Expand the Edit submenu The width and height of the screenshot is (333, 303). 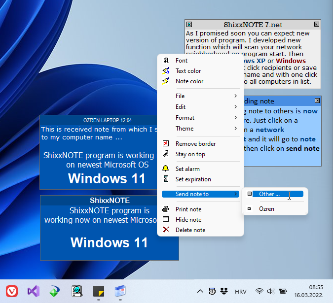[x=200, y=106]
